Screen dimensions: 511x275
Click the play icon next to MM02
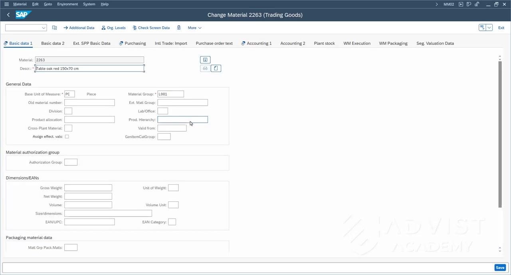click(x=461, y=4)
